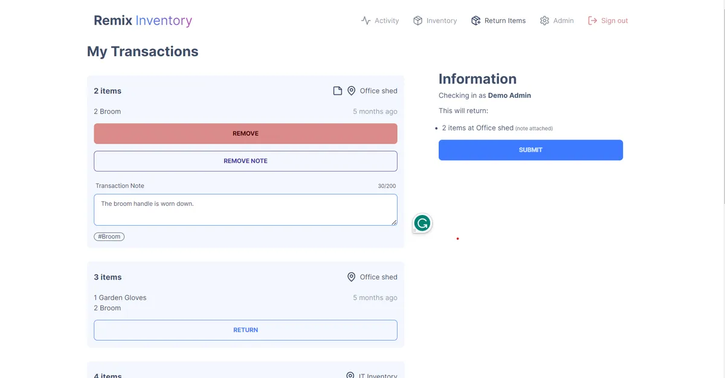Click the Sign out arrow icon
Image resolution: width=725 pixels, height=378 pixels.
point(592,21)
